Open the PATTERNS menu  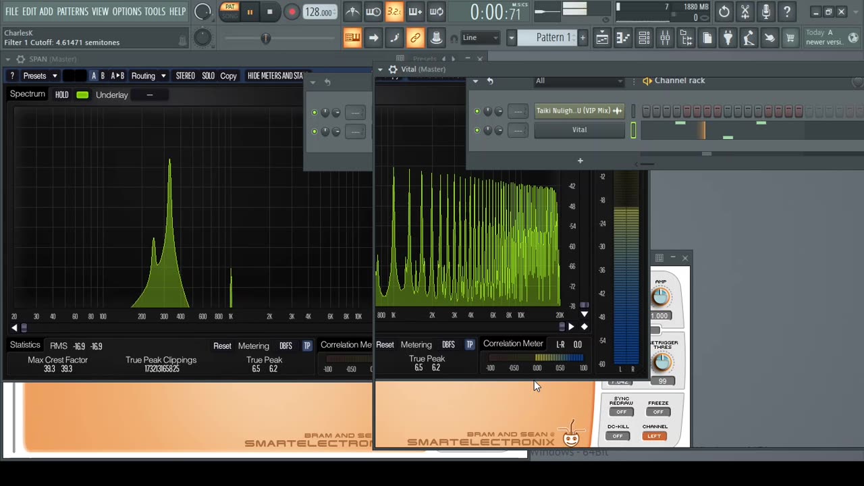72,11
